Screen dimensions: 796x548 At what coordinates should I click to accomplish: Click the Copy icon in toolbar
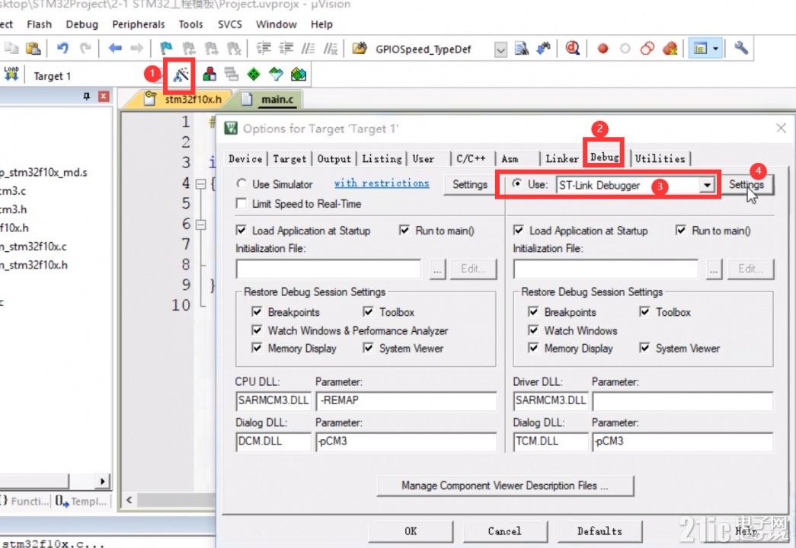11,49
